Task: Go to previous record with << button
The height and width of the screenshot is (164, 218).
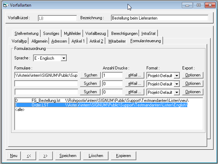Action: (29, 156)
